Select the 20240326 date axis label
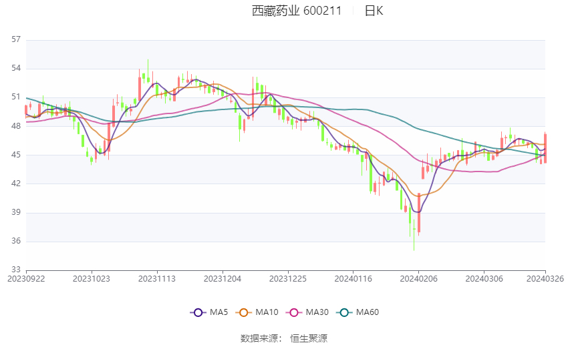Viewport: 568px width, 345px height. pos(545,279)
